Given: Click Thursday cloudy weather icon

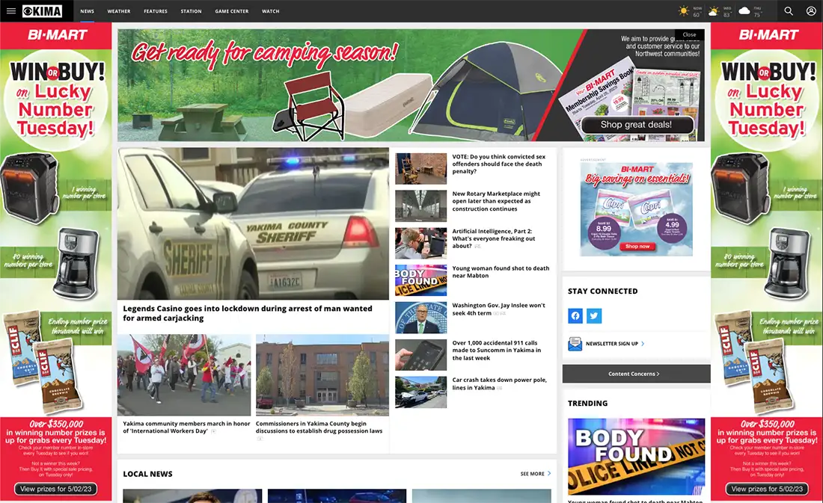Looking at the screenshot, I should [x=744, y=11].
